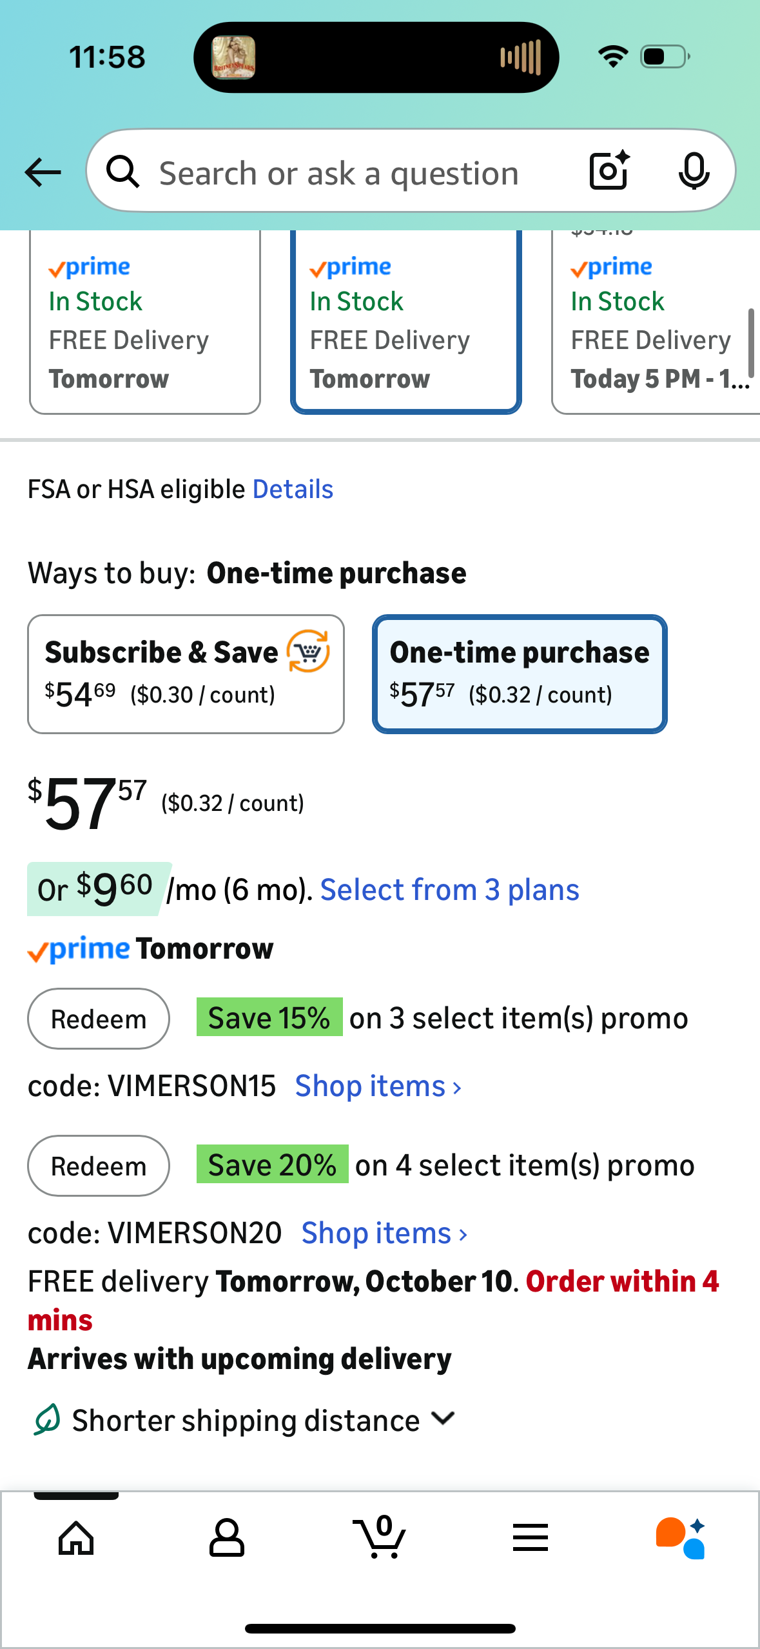Select the Subscribe & Save option

pos(186,674)
